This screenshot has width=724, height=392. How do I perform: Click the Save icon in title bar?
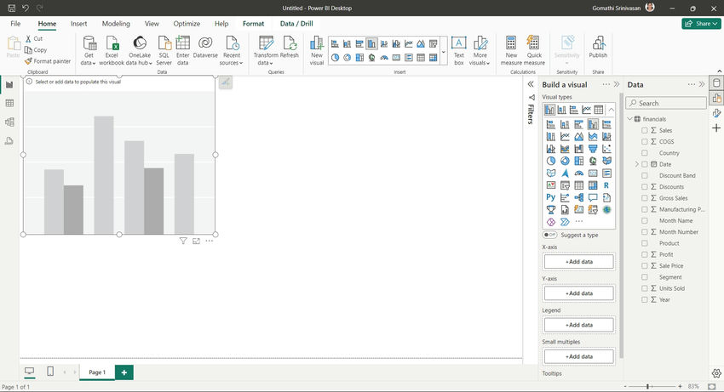[12, 8]
